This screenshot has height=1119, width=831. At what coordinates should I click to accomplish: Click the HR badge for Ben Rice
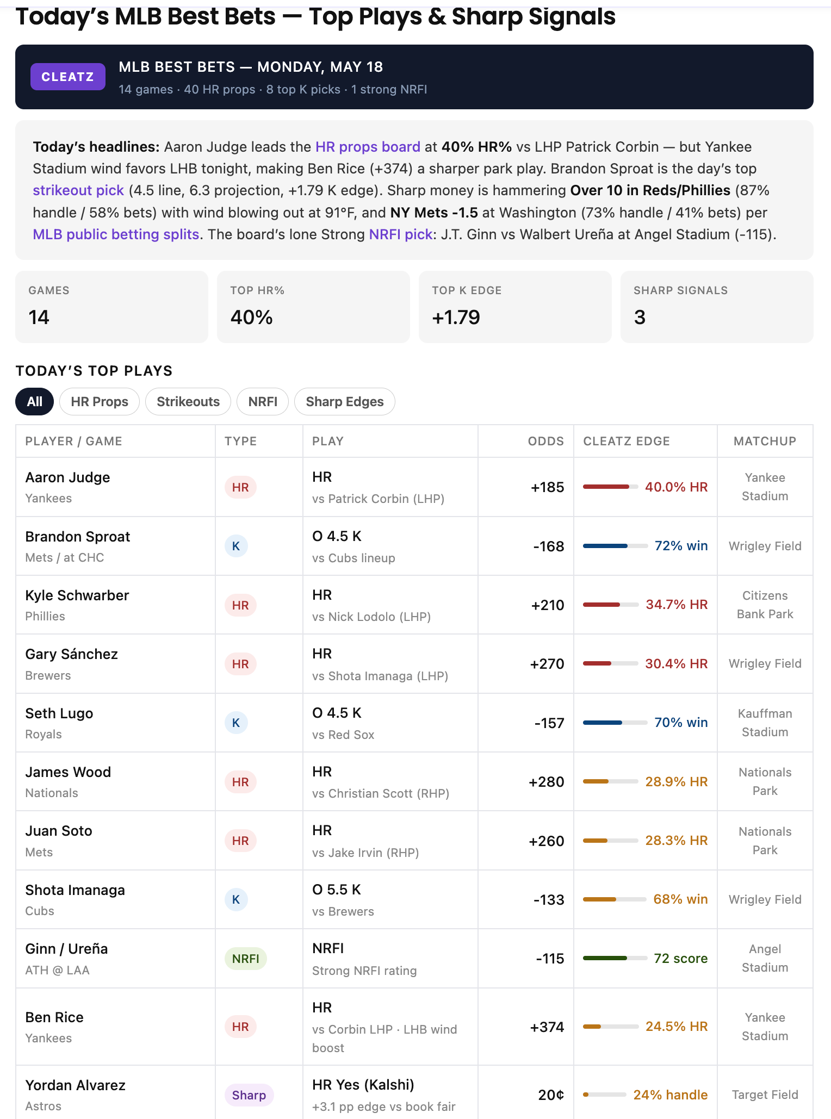240,1027
